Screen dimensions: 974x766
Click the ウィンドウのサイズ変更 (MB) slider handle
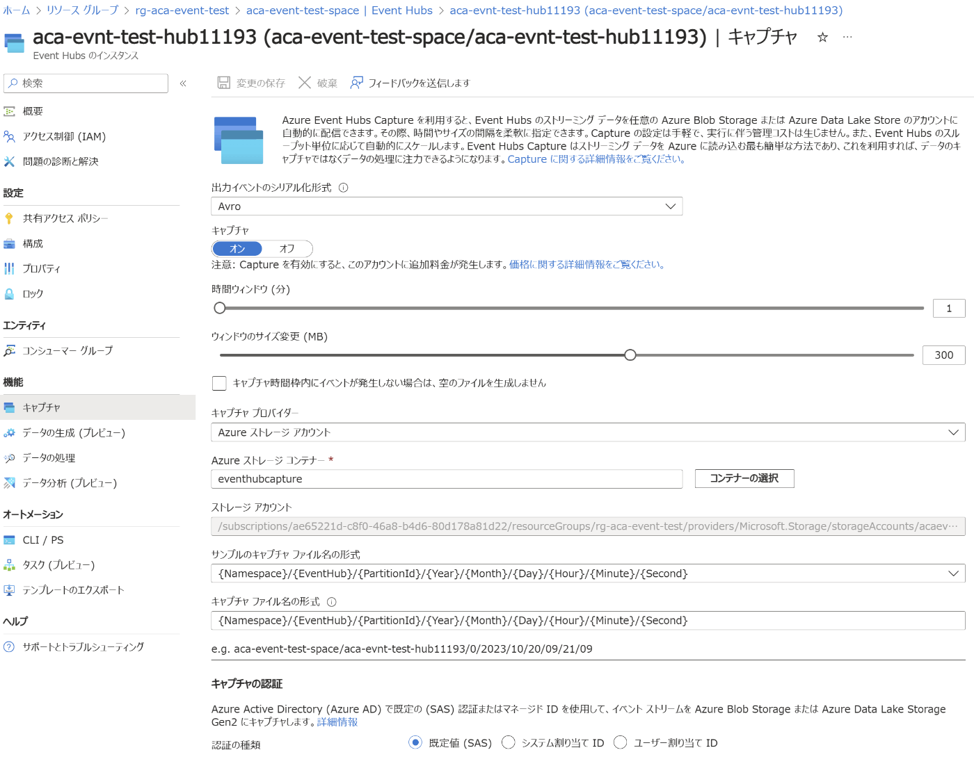630,355
